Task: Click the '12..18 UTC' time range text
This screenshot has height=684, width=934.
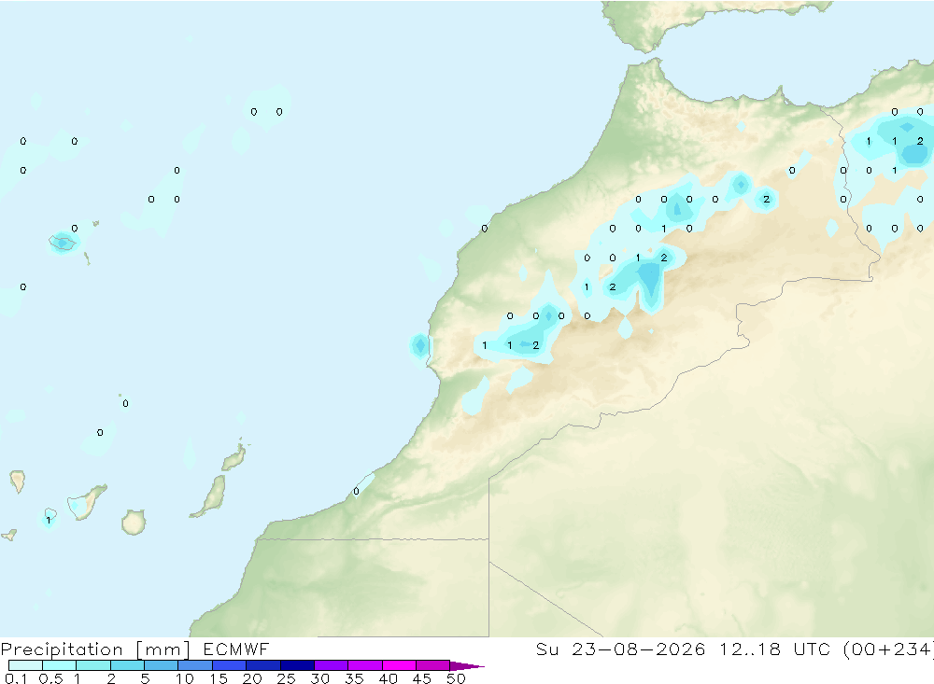Action: pyautogui.click(x=774, y=649)
